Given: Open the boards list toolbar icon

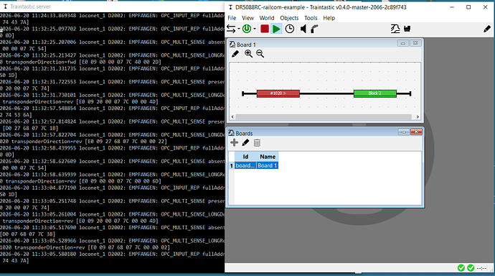Looking at the screenshot, I should tap(395, 29).
